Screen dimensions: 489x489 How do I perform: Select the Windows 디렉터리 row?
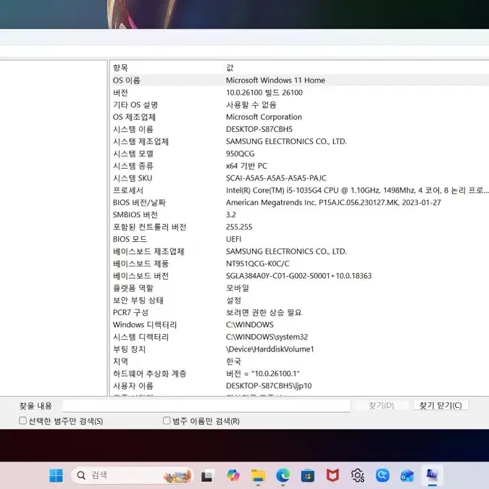point(299,325)
